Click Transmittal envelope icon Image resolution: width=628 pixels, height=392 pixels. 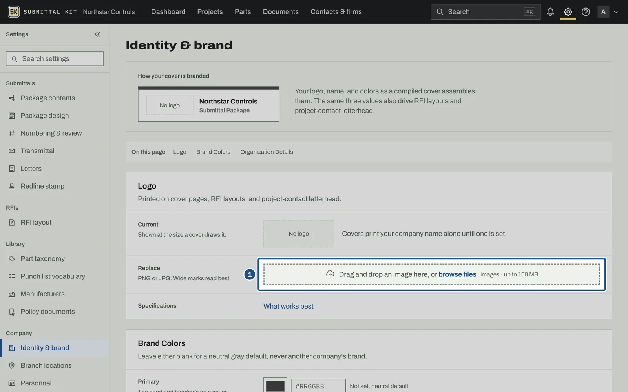coord(12,151)
